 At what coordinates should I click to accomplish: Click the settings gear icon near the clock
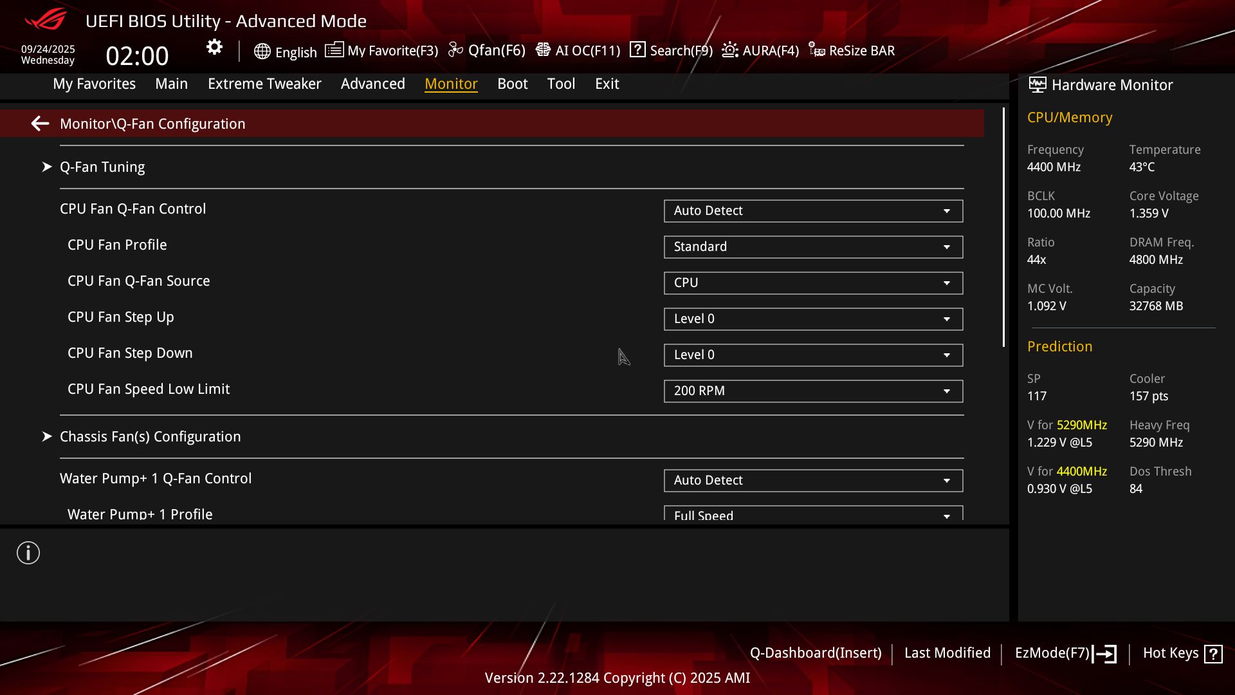point(214,47)
